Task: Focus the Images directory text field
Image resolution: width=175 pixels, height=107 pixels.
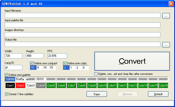Action: pos(83,35)
